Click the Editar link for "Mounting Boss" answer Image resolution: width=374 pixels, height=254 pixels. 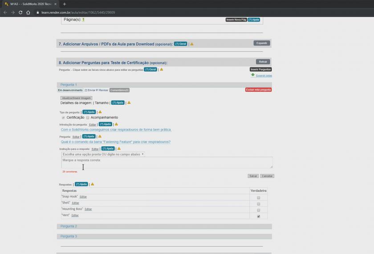(88, 209)
